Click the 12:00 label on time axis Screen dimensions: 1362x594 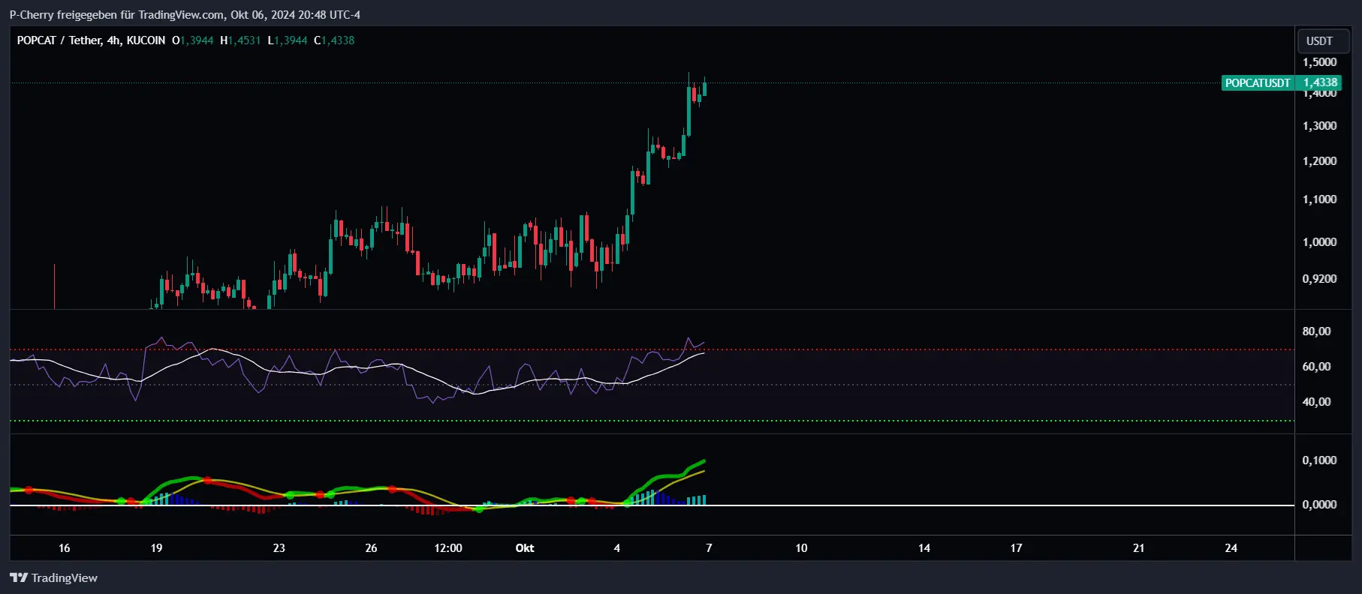(x=448, y=548)
